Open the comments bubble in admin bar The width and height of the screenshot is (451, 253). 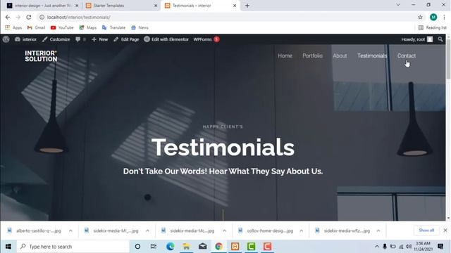click(x=80, y=39)
